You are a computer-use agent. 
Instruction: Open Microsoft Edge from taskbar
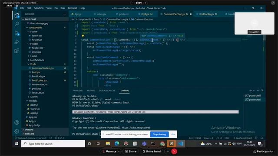(117, 143)
